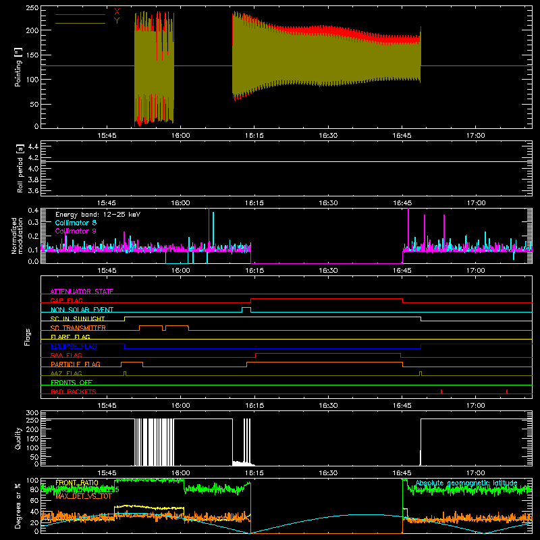The image size is (540, 540).
Task: Click the FRONTS_OFF flag label
Action: 72,382
